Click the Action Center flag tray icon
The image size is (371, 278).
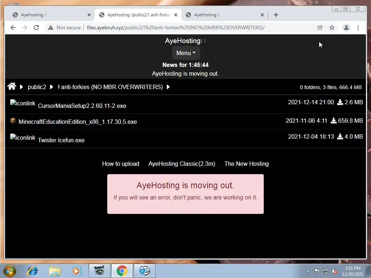tap(317, 271)
